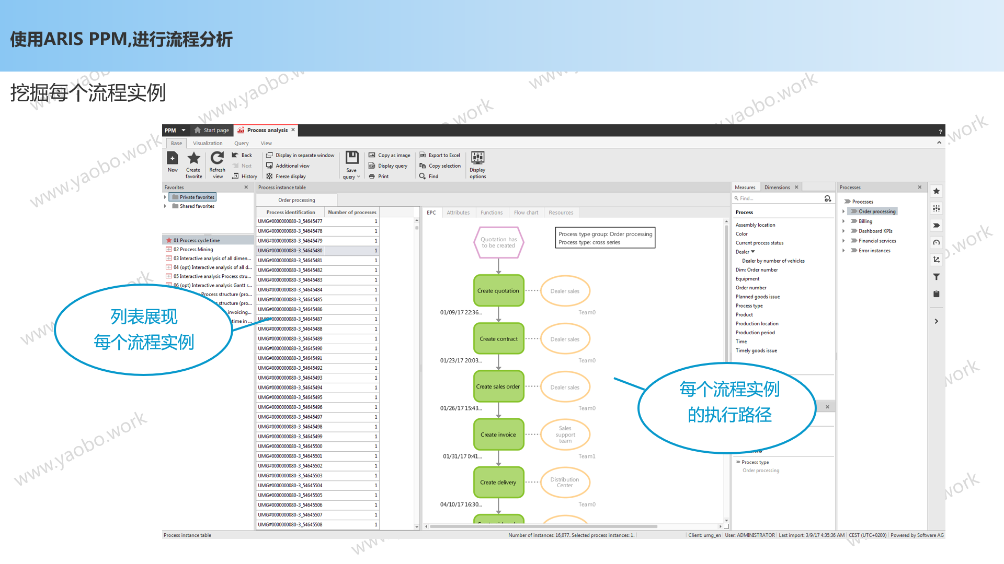Screen dimensions: 1004x564
Task: Open the Attributes tab
Action: click(x=458, y=213)
